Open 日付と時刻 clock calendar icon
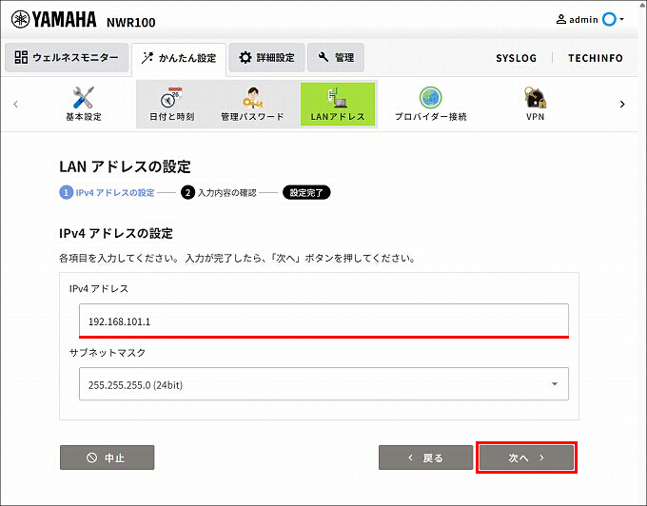 [171, 97]
